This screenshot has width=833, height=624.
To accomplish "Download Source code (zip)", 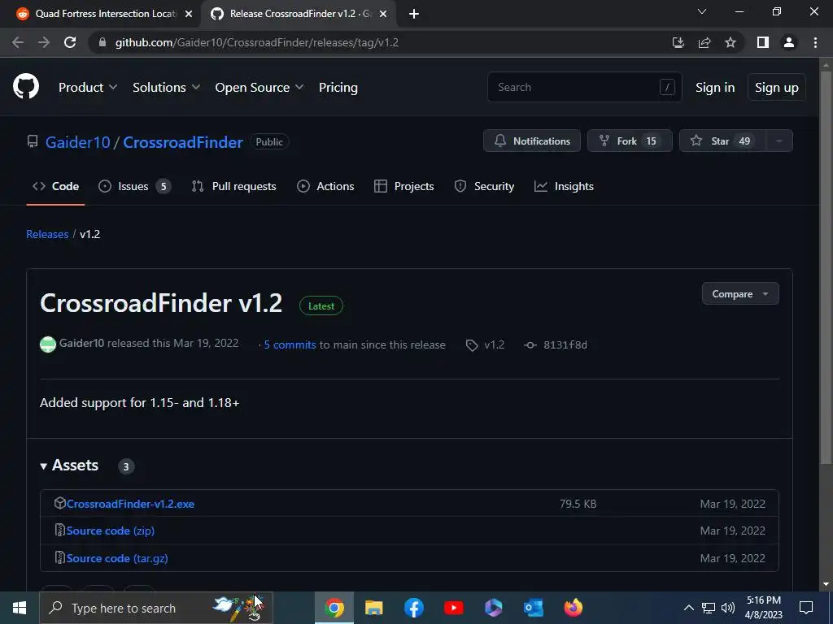I will coord(111,531).
